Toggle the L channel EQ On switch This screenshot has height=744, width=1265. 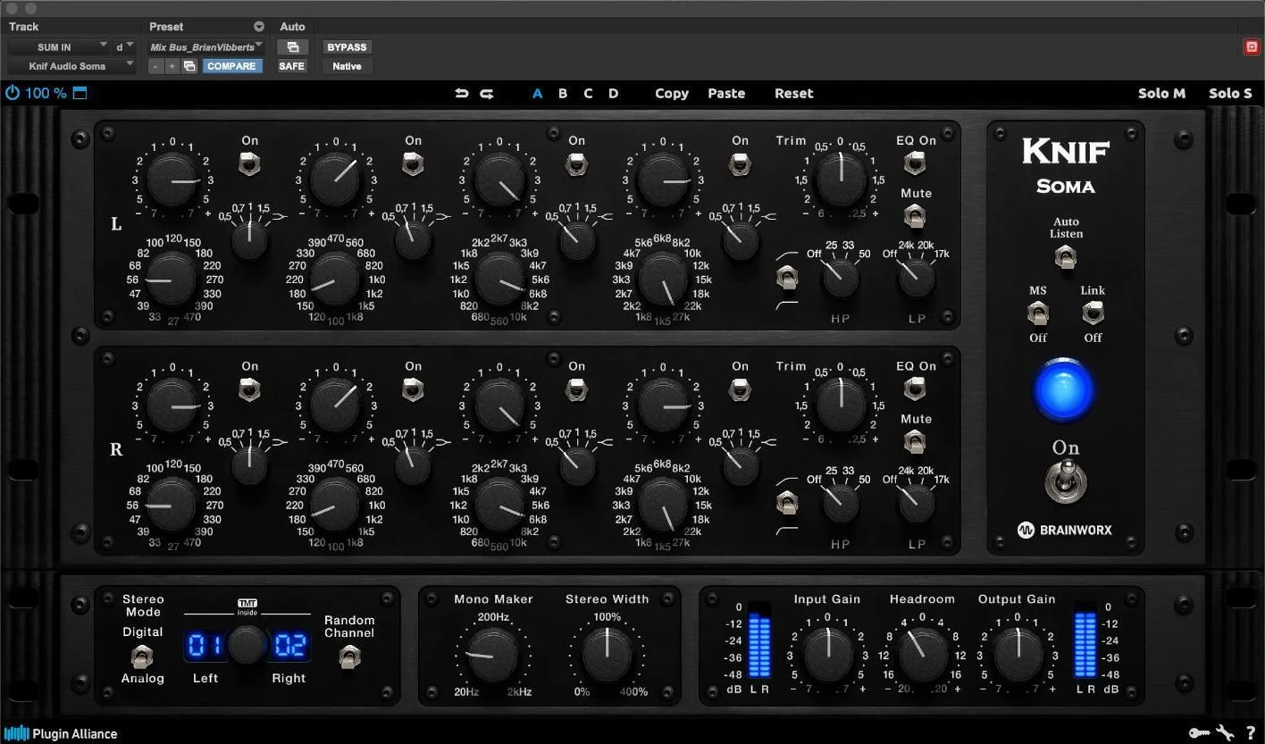tap(914, 163)
